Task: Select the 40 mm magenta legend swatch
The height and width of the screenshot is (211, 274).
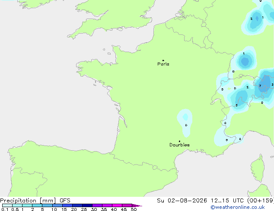Action: point(117,205)
